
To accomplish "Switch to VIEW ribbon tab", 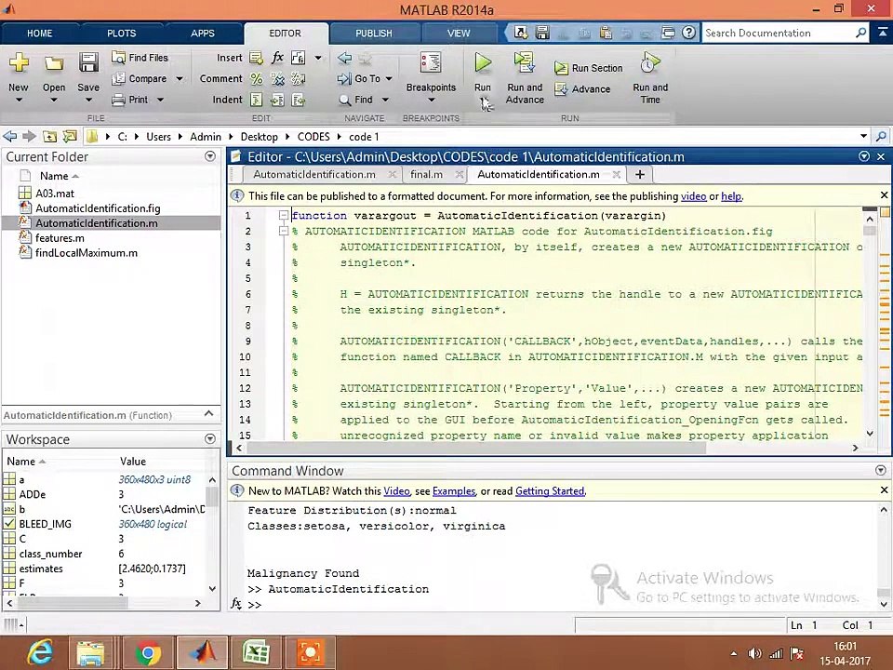I will pos(459,33).
